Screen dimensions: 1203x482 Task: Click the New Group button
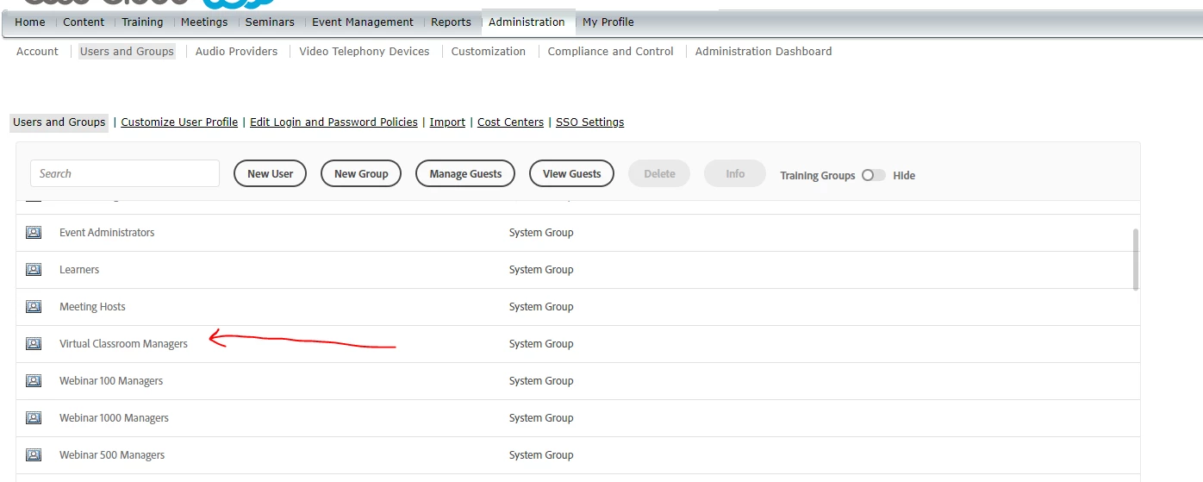point(361,173)
